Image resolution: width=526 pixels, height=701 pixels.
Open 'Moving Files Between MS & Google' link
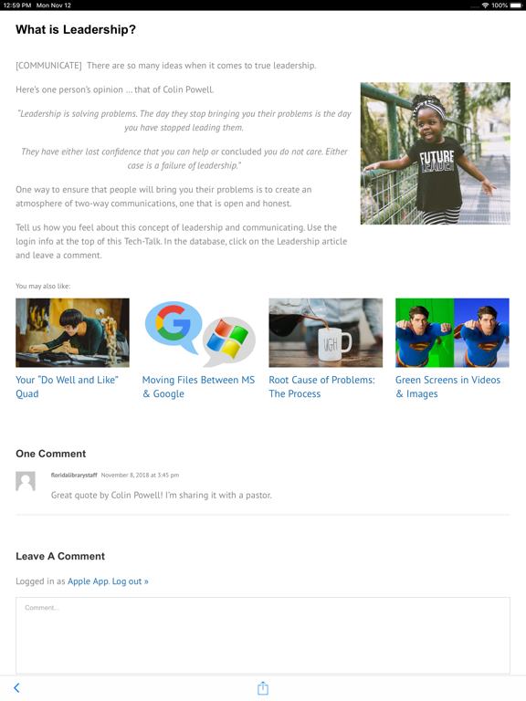tap(198, 387)
